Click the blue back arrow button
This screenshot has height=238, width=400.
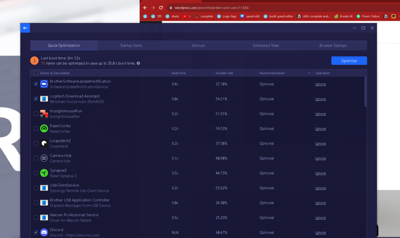(x=25, y=28)
